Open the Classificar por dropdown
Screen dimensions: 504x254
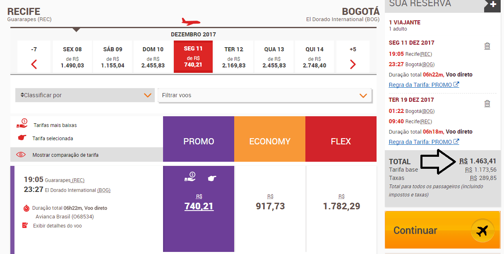[85, 95]
